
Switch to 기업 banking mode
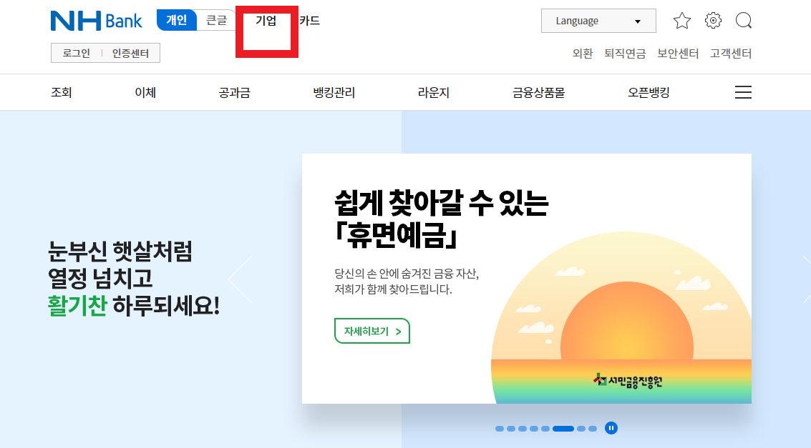point(266,21)
